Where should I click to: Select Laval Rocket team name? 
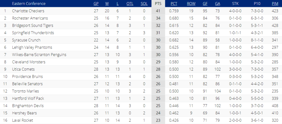click(x=23, y=120)
